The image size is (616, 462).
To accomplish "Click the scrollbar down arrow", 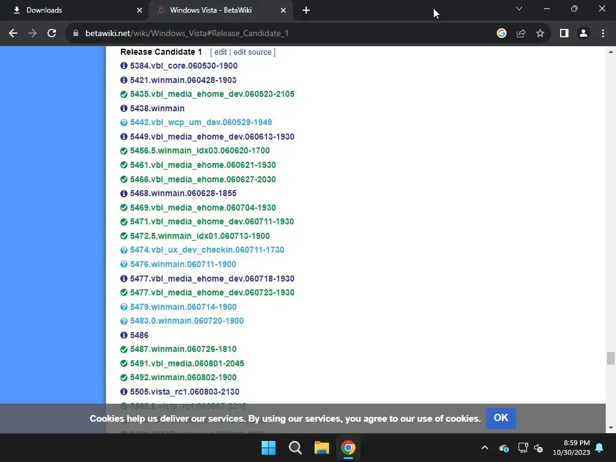I will tap(611, 428).
